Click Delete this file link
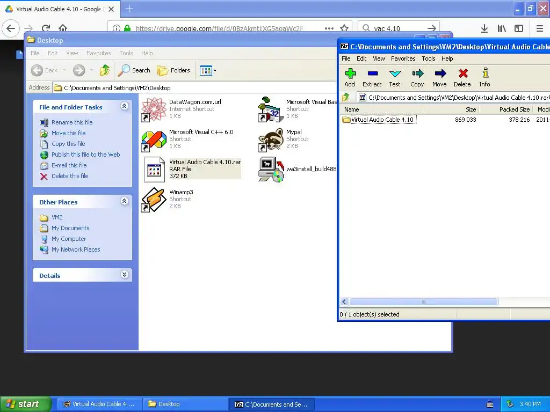550x412 pixels. 70,176
